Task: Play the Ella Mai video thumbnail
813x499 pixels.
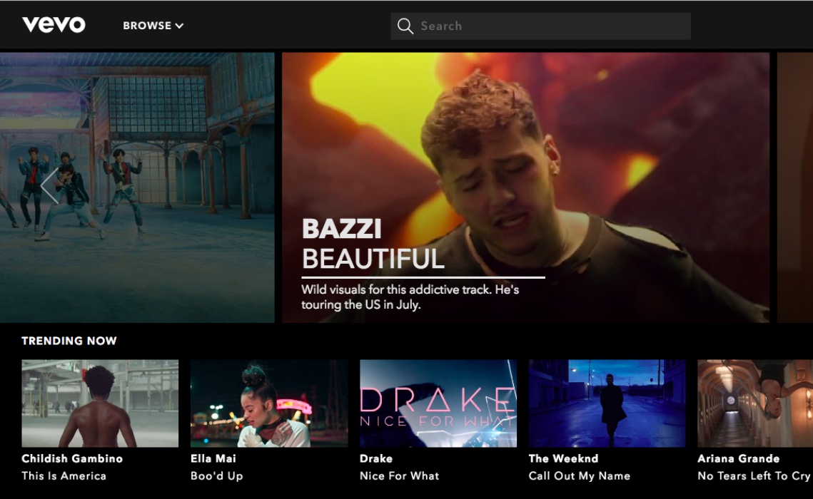Action: coord(269,403)
